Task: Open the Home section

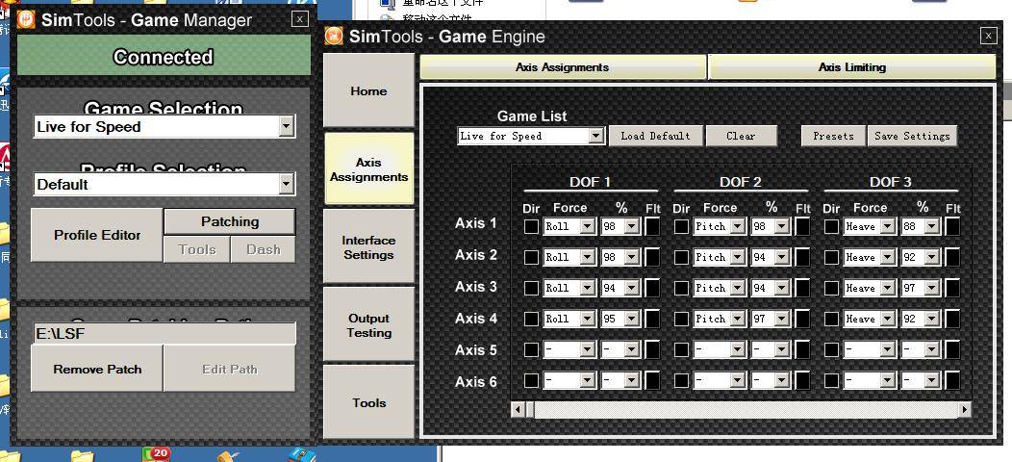Action: 368,91
